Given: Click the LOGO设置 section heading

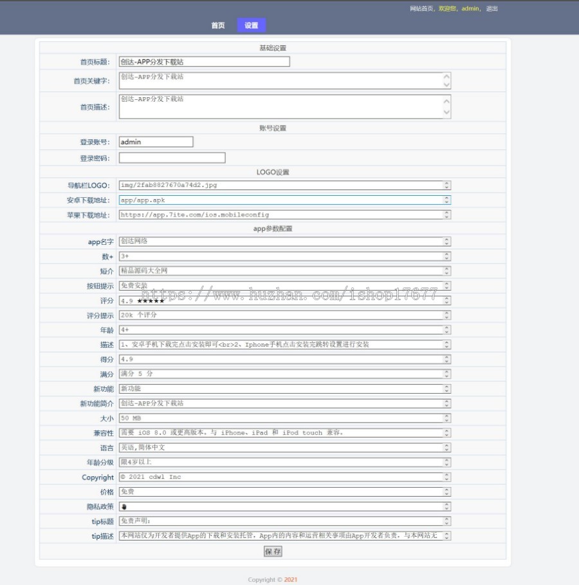Looking at the screenshot, I should pyautogui.click(x=273, y=172).
